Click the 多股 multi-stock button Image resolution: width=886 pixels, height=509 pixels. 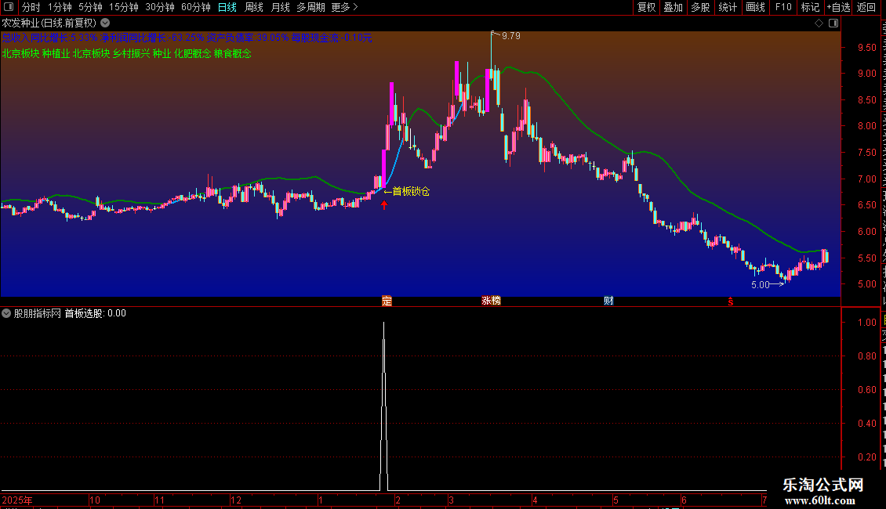point(700,7)
